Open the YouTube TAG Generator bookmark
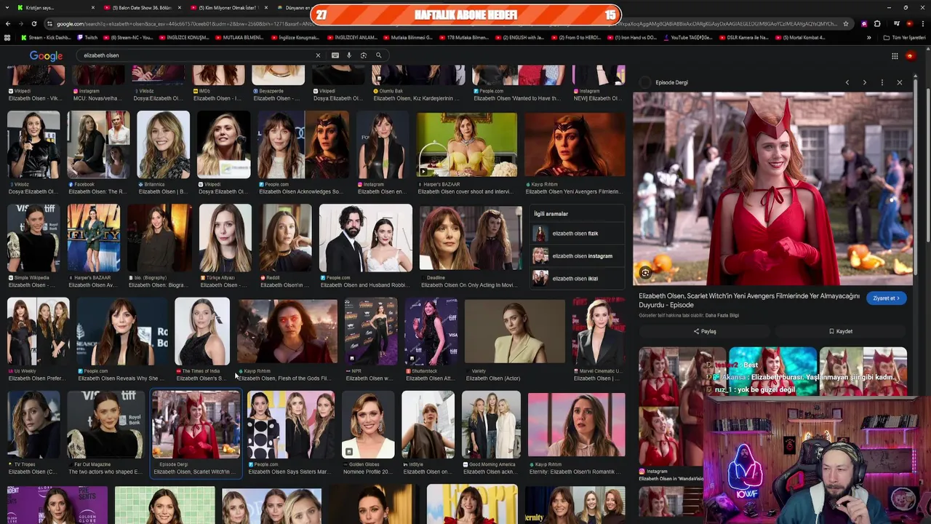 pyautogui.click(x=687, y=37)
